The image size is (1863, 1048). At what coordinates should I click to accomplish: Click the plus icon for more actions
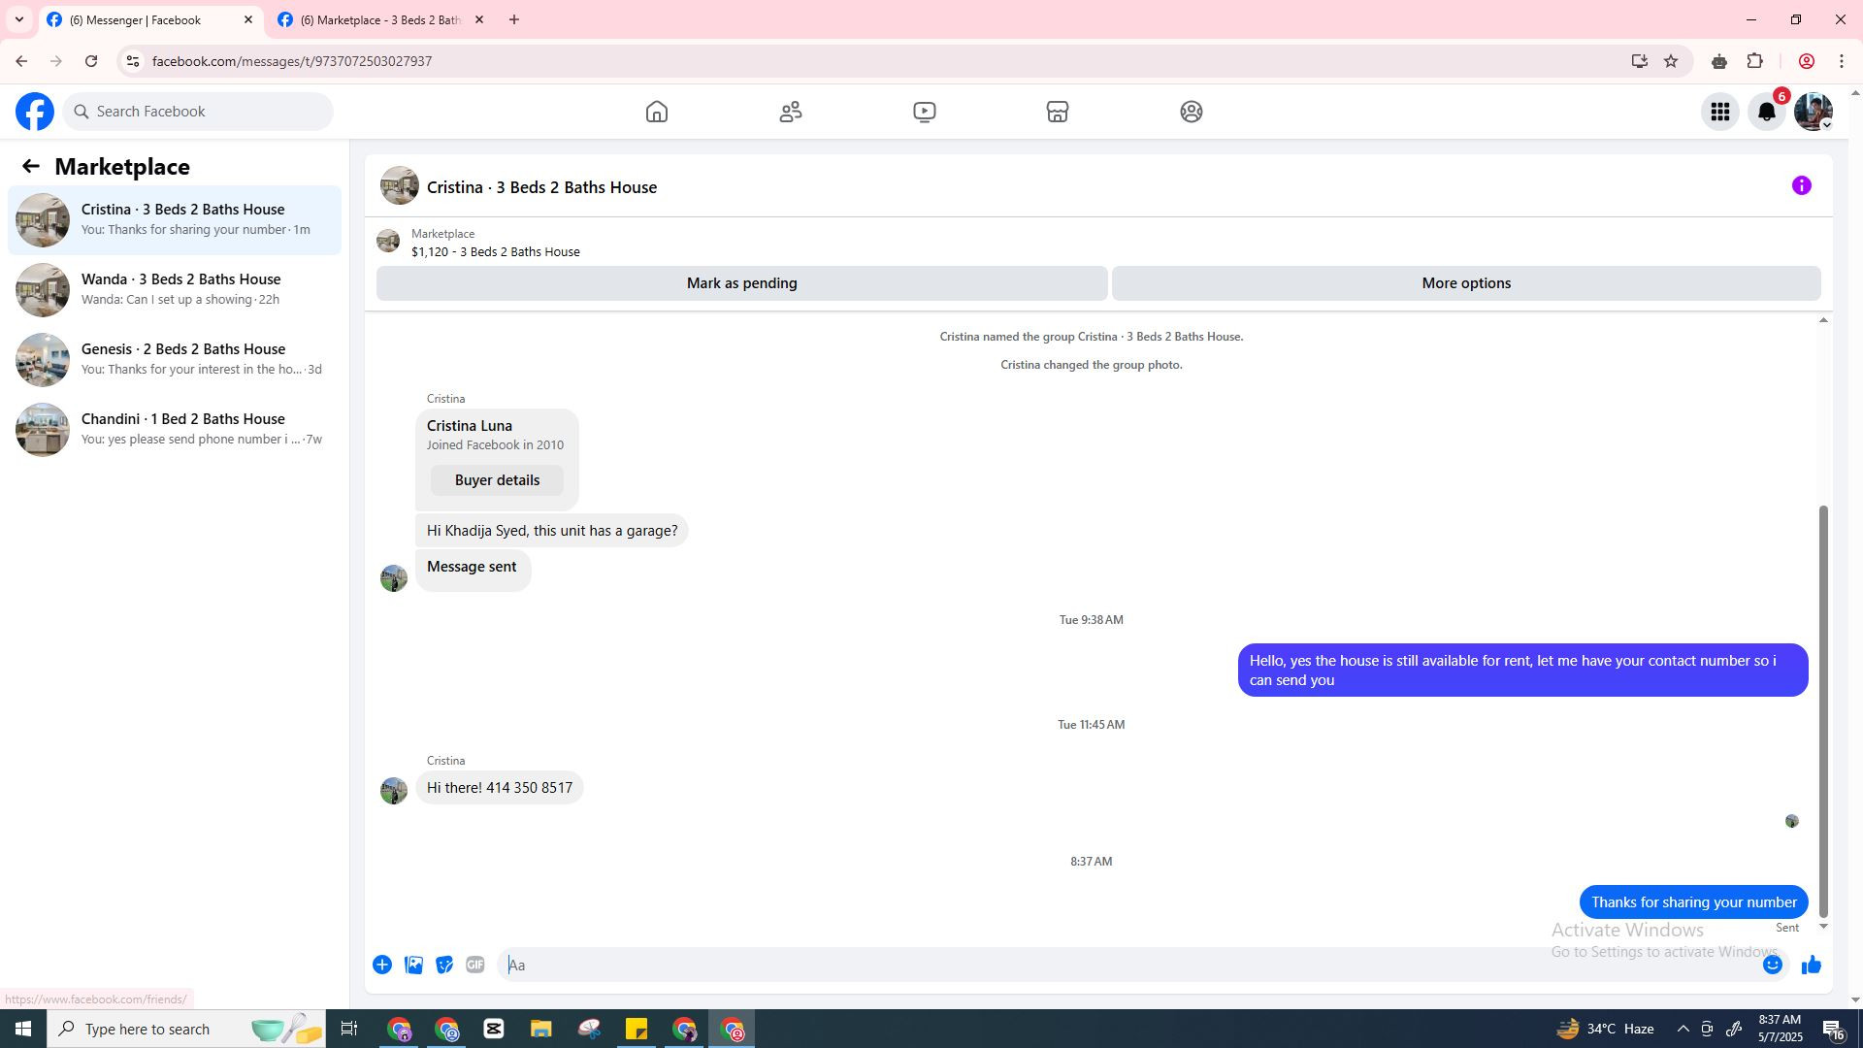[382, 965]
